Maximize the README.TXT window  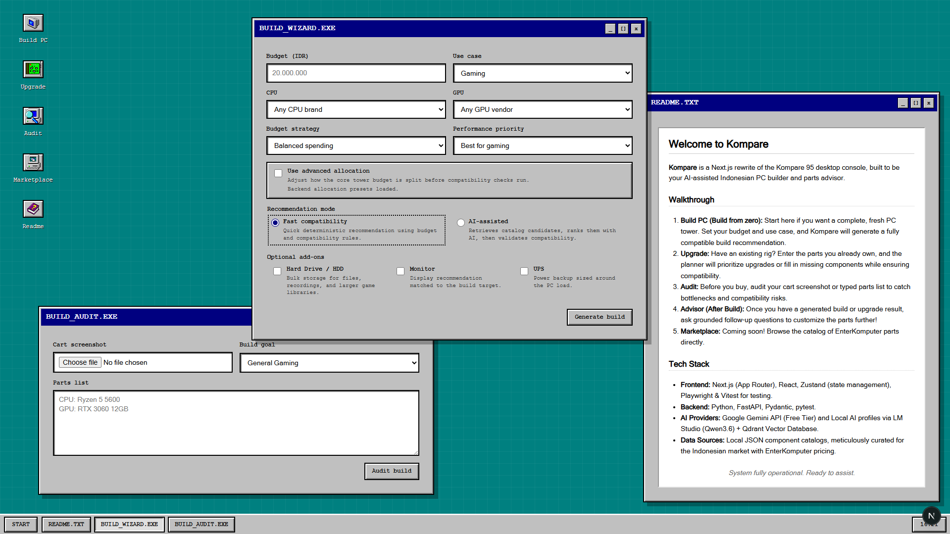pos(916,103)
